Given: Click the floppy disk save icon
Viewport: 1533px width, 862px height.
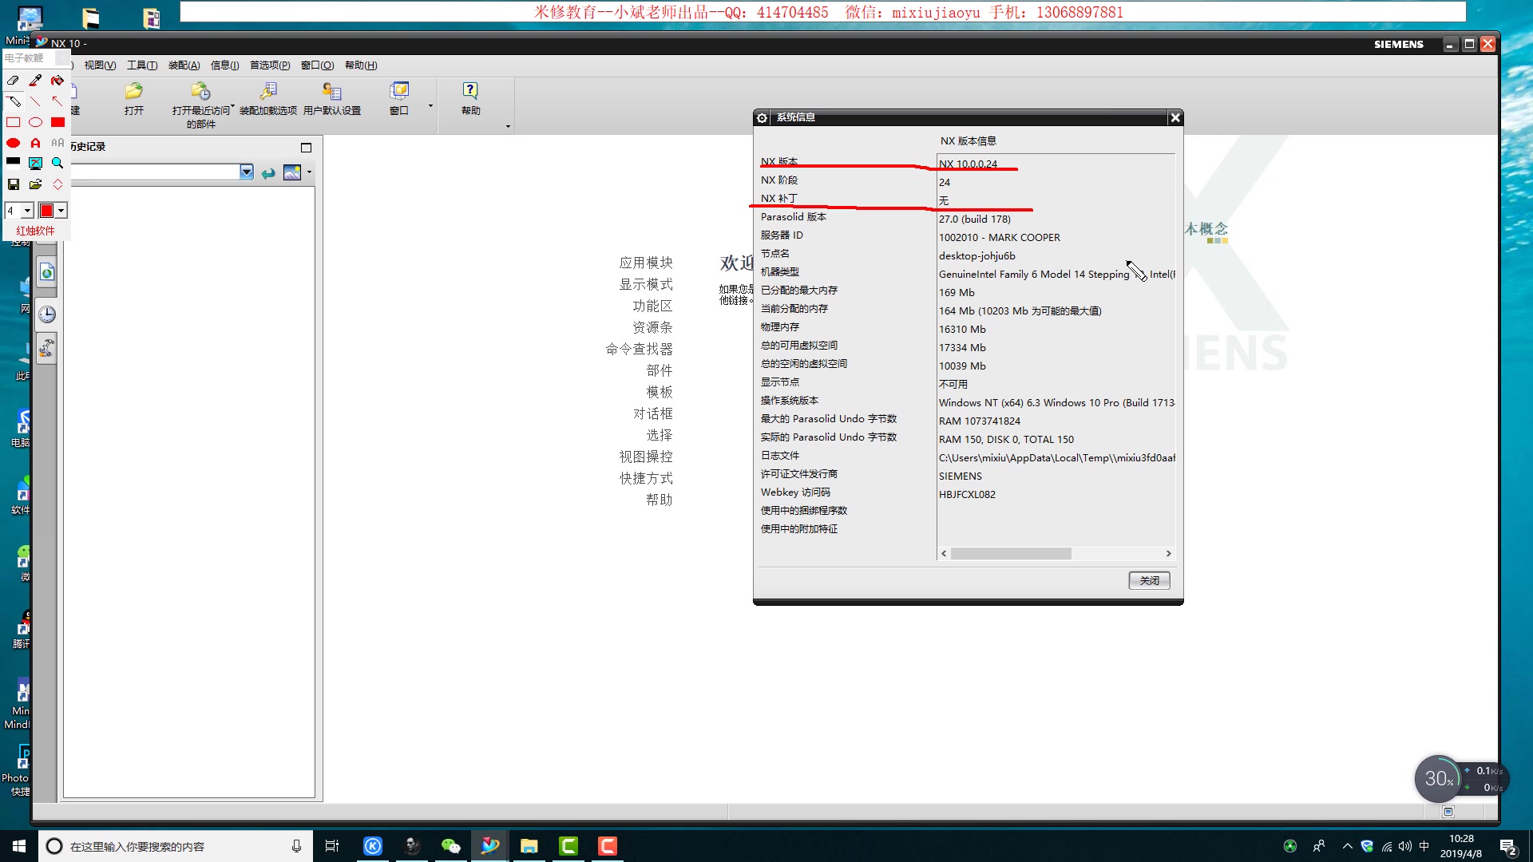Looking at the screenshot, I should (x=13, y=184).
